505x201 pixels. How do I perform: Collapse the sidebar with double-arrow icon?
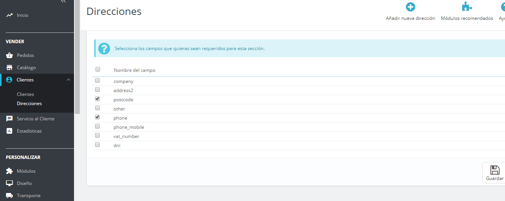coord(63,2)
